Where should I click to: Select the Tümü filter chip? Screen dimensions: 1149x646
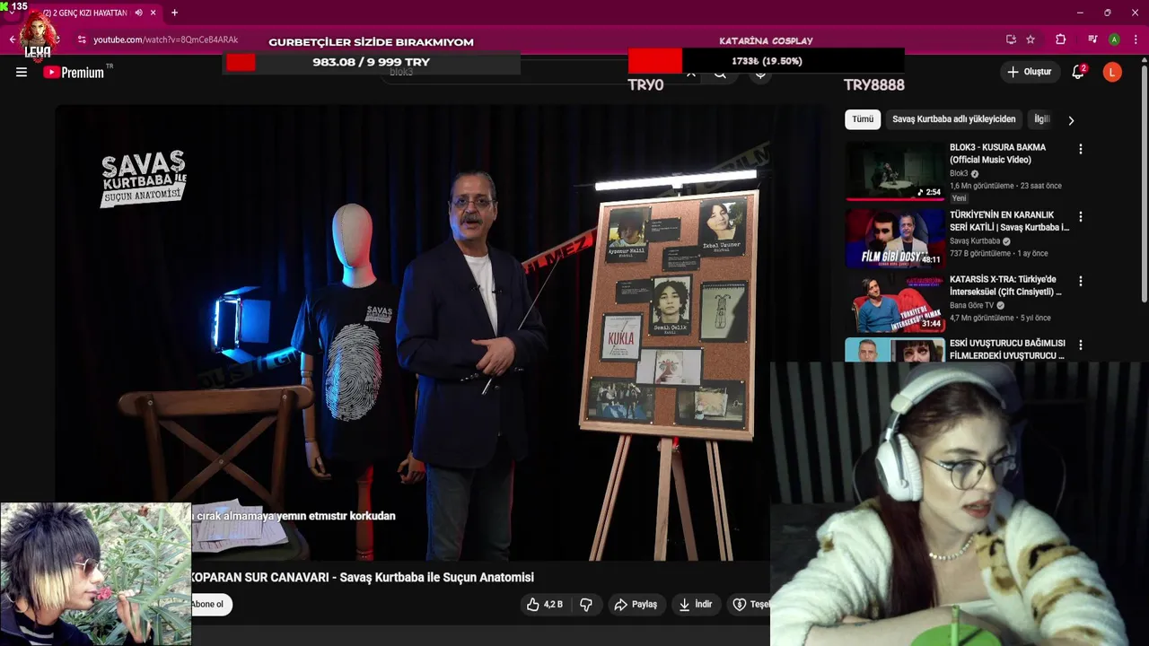[863, 119]
